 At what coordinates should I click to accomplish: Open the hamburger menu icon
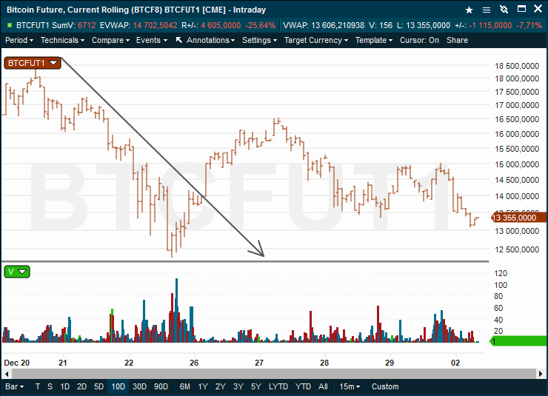(x=486, y=10)
